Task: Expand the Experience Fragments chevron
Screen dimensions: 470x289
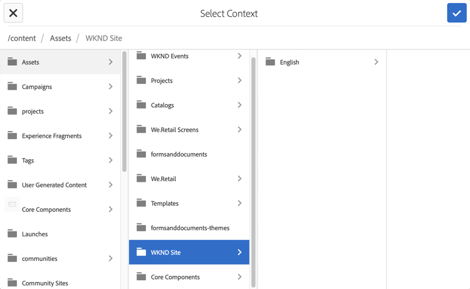Action: (110, 135)
